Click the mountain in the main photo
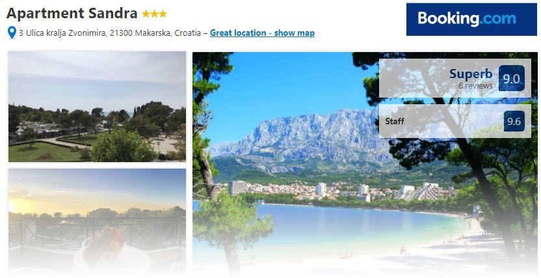Viewport: 541px width, 278px height. click(x=304, y=137)
